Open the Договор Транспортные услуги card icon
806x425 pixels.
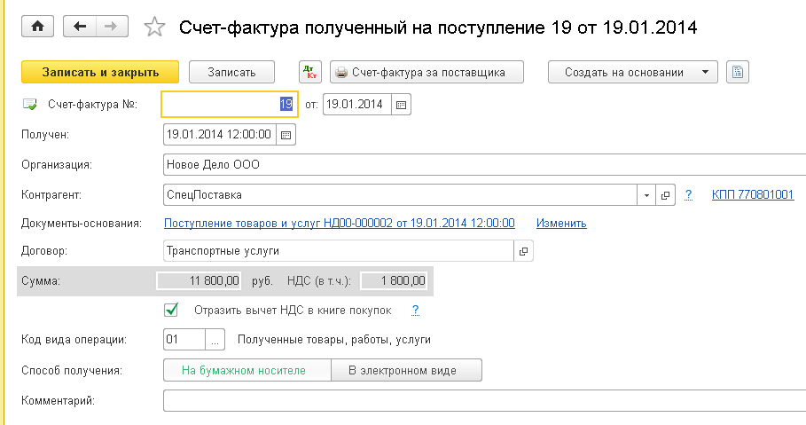pos(523,251)
